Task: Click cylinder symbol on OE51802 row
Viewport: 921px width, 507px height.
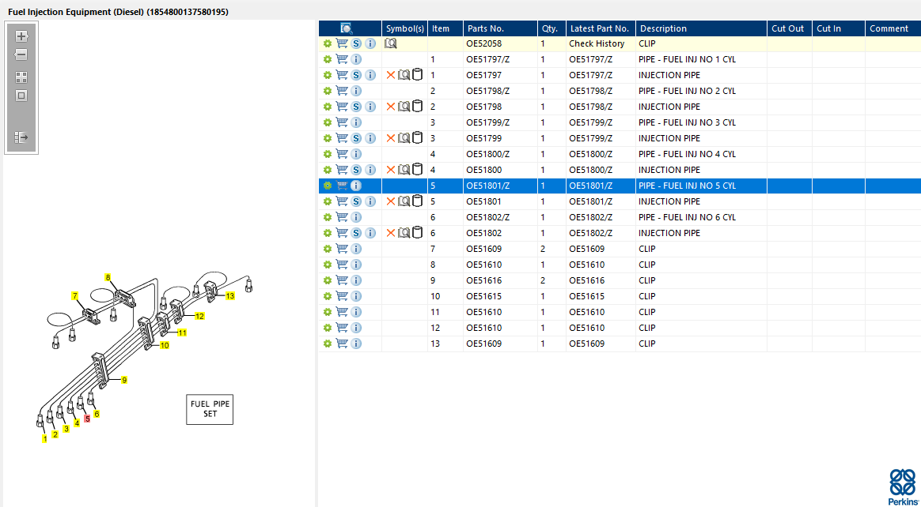Action: (x=417, y=233)
